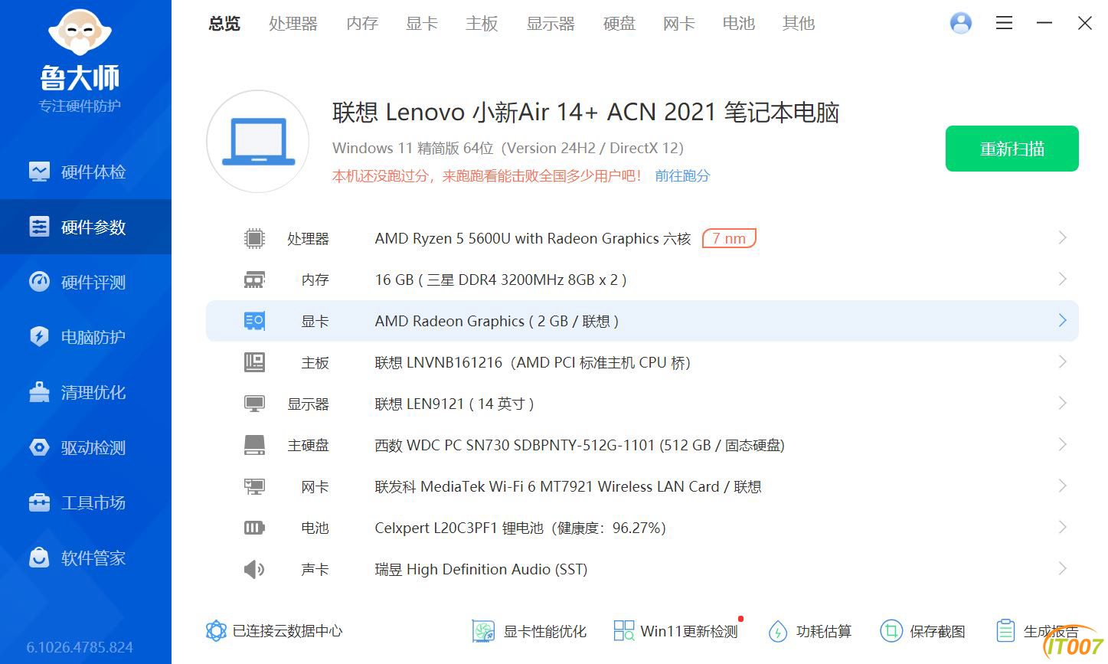Click the 处理器 chip icon

pyautogui.click(x=254, y=238)
